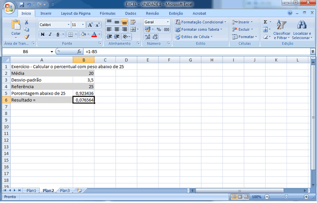
Task: Apply the percent style button
Action: coord(158,30)
